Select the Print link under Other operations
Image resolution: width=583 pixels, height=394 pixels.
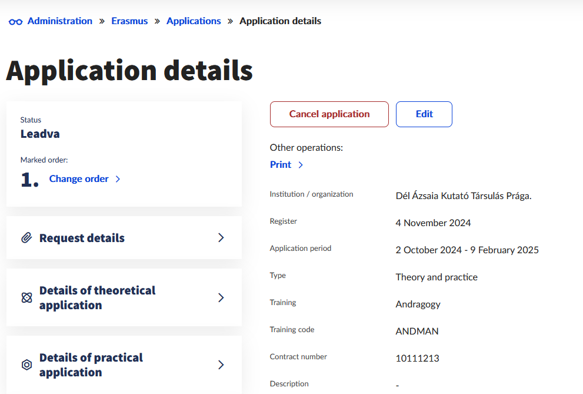281,165
